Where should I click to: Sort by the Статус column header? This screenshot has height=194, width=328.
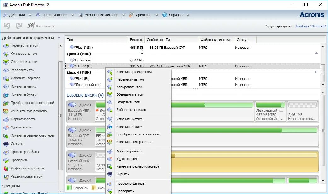click(245, 39)
